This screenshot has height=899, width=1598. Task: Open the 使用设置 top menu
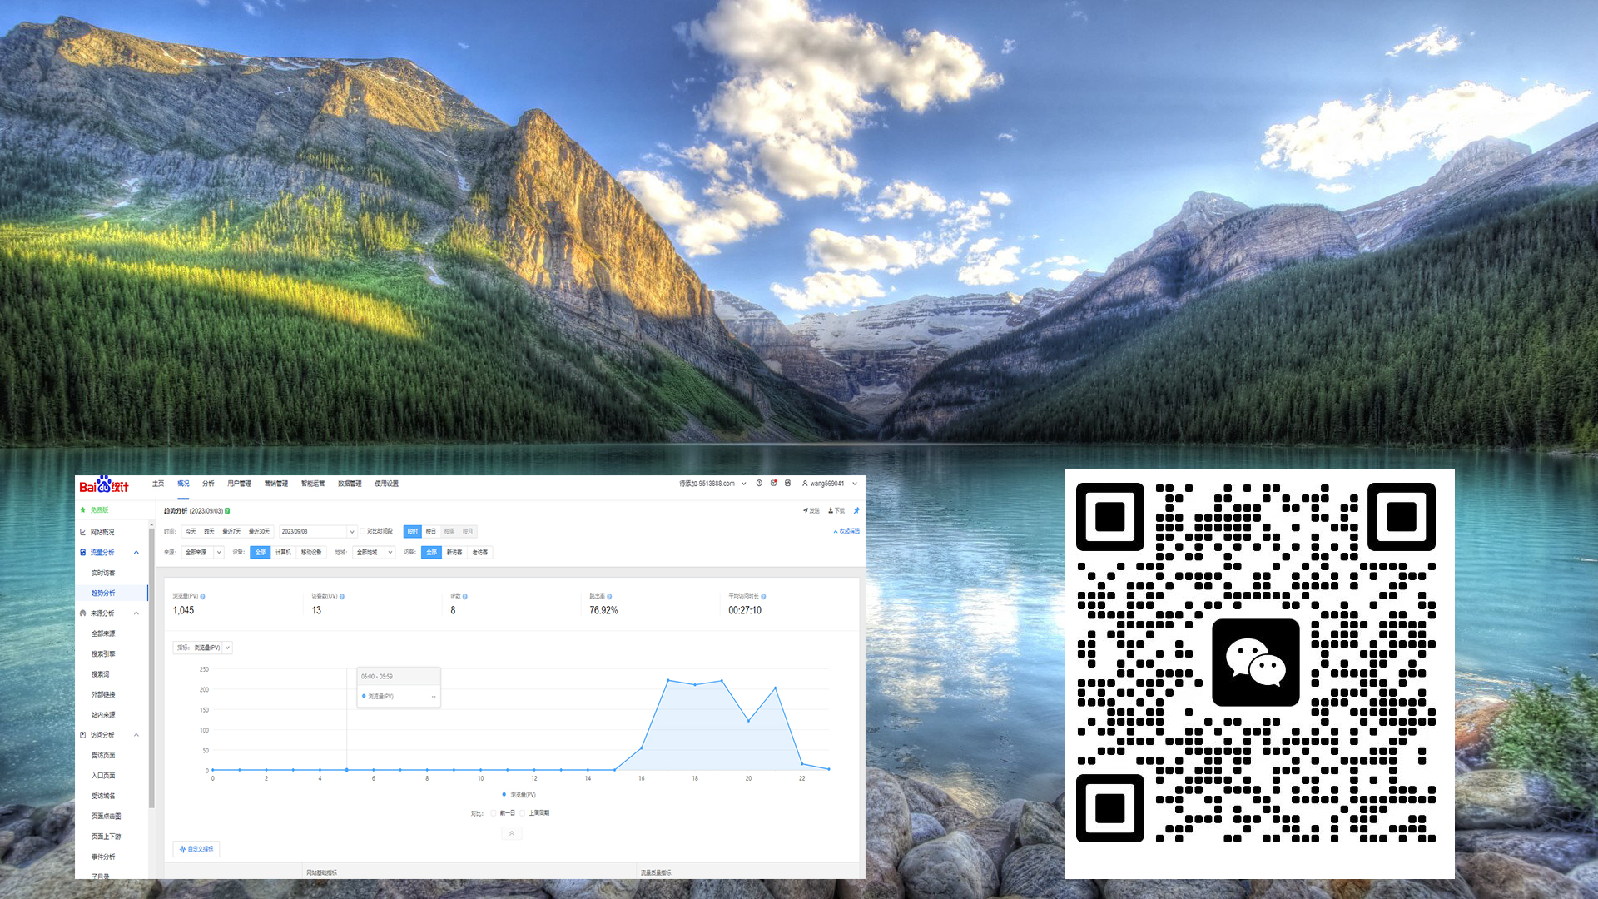387,483
